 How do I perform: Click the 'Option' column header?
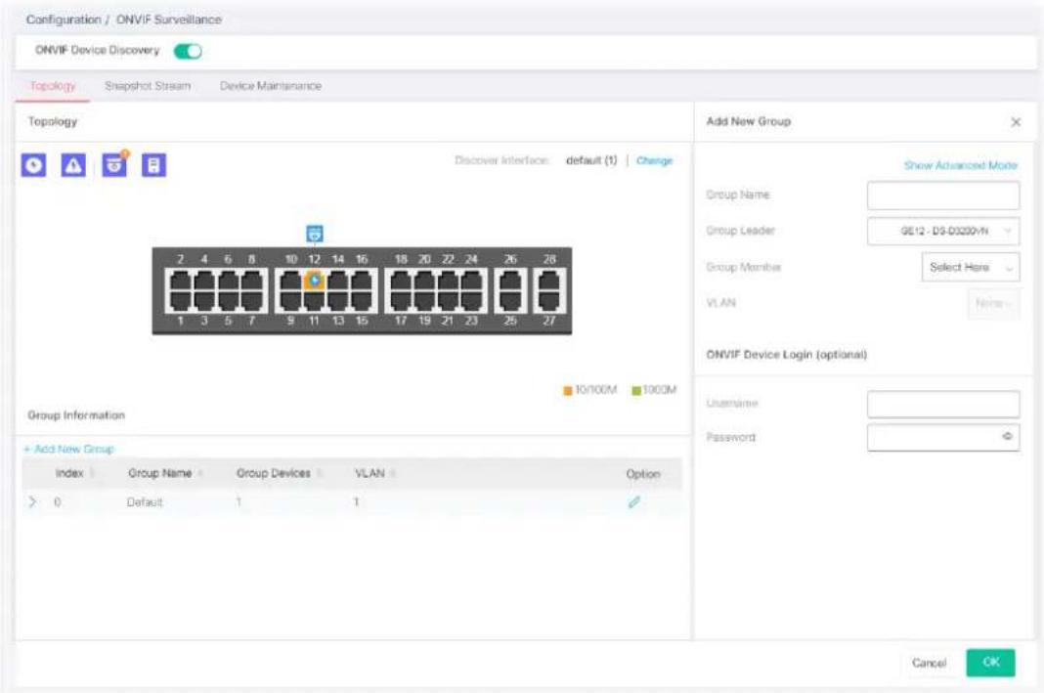click(x=642, y=473)
